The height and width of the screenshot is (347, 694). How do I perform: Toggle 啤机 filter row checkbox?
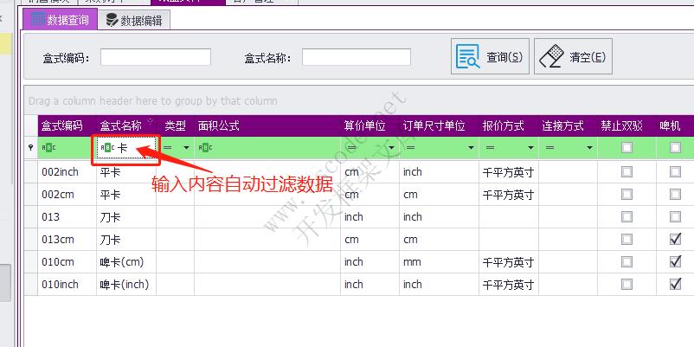coord(675,148)
